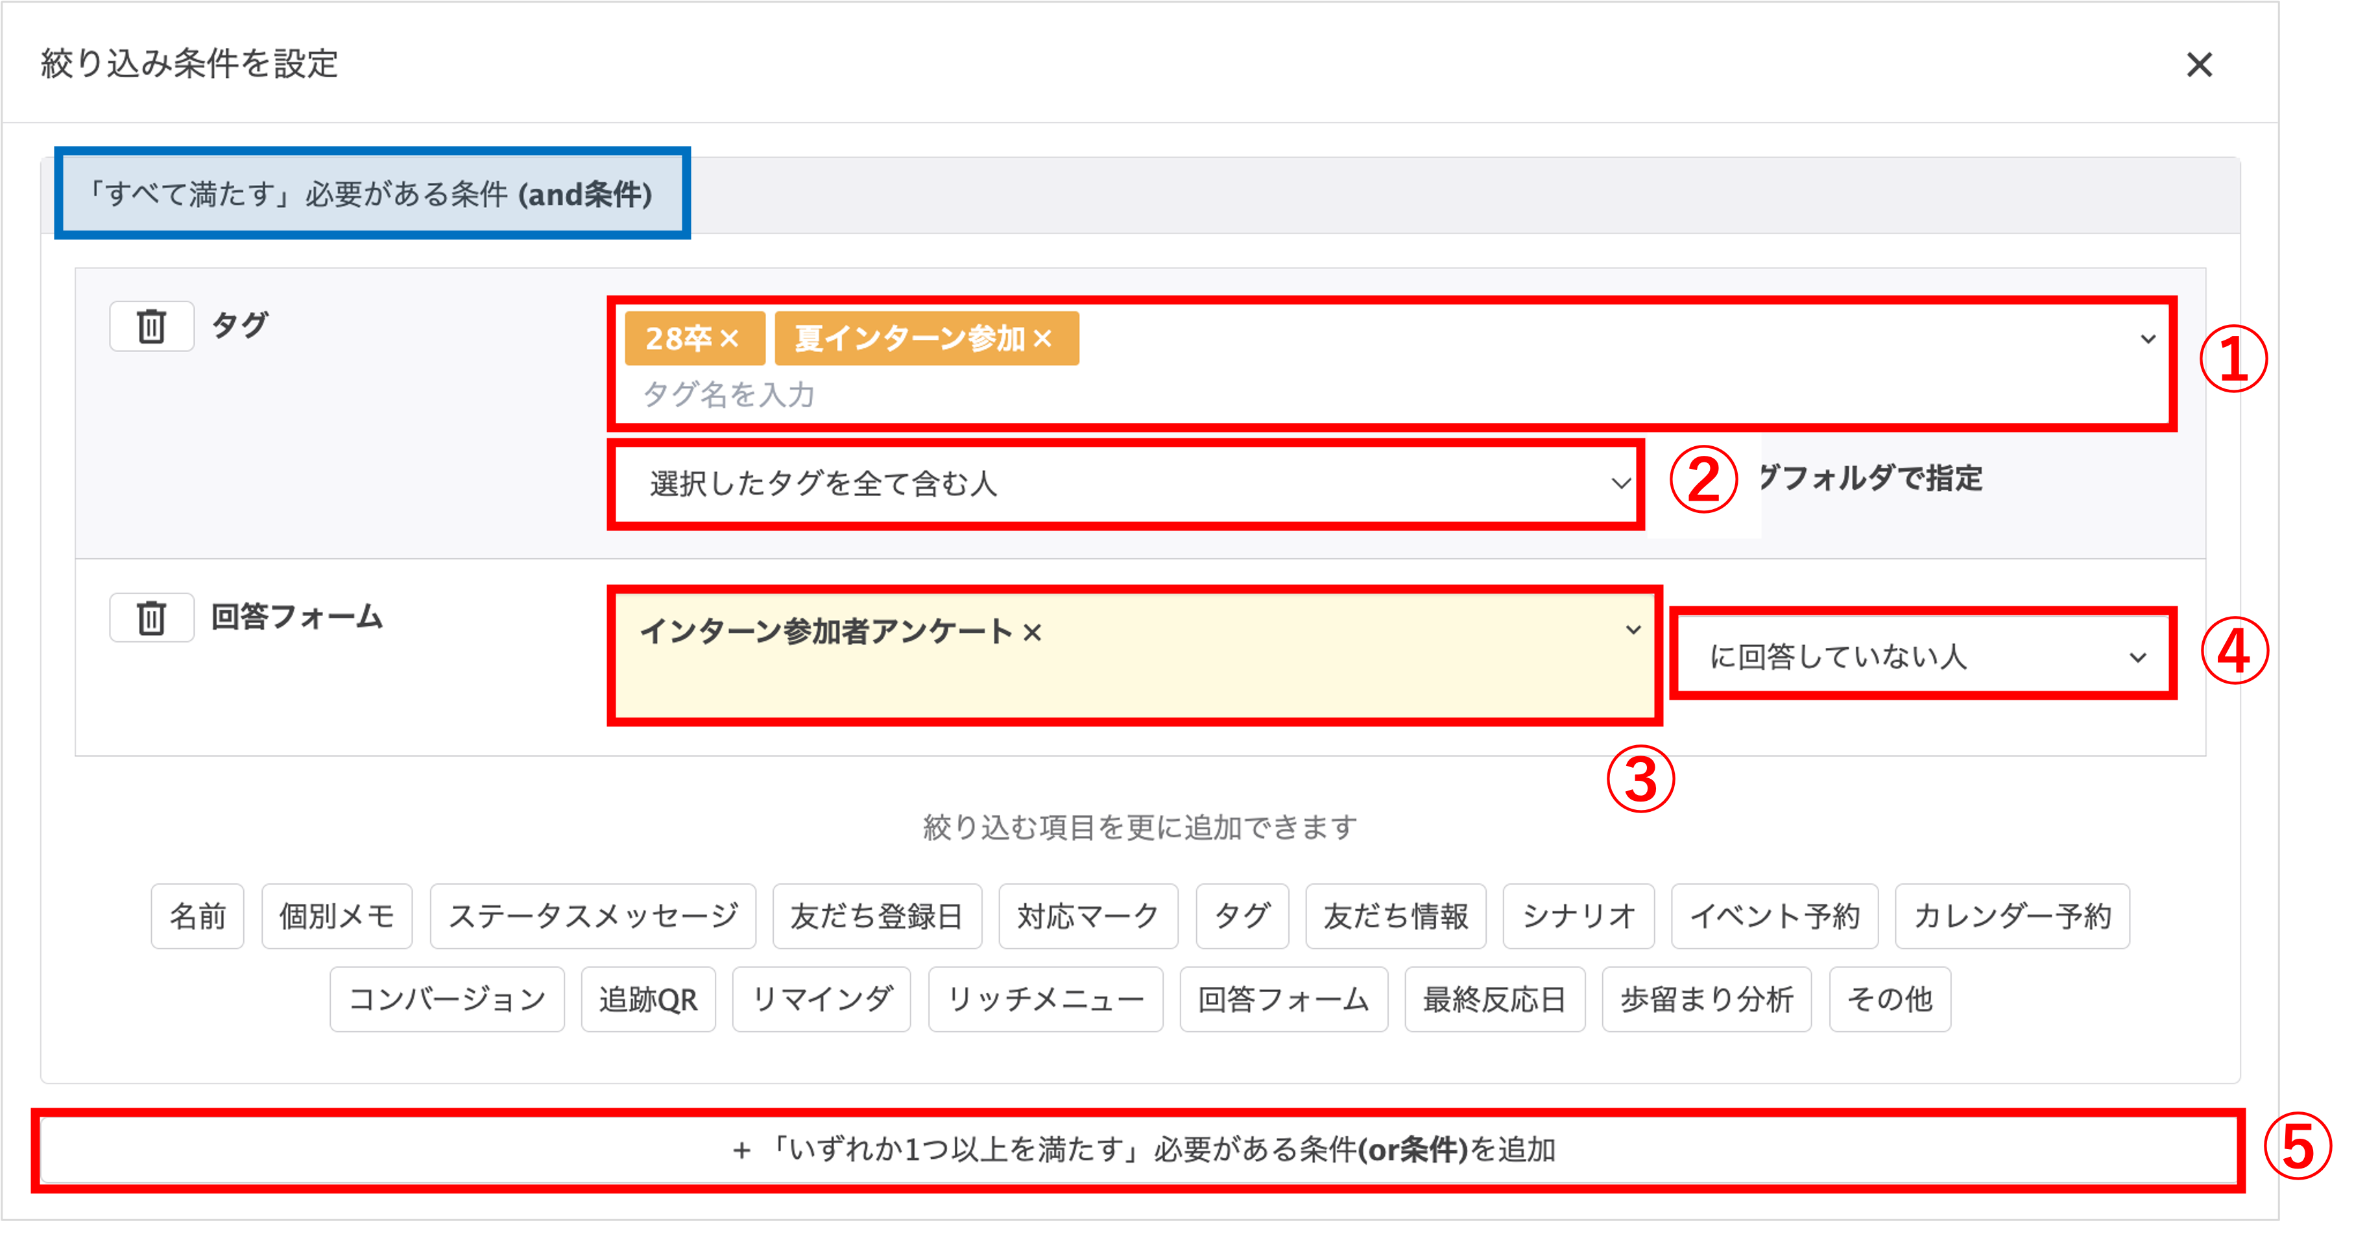The width and height of the screenshot is (2378, 1236).
Task: Delete the 回答フォーム condition row
Action: pyautogui.click(x=150, y=617)
